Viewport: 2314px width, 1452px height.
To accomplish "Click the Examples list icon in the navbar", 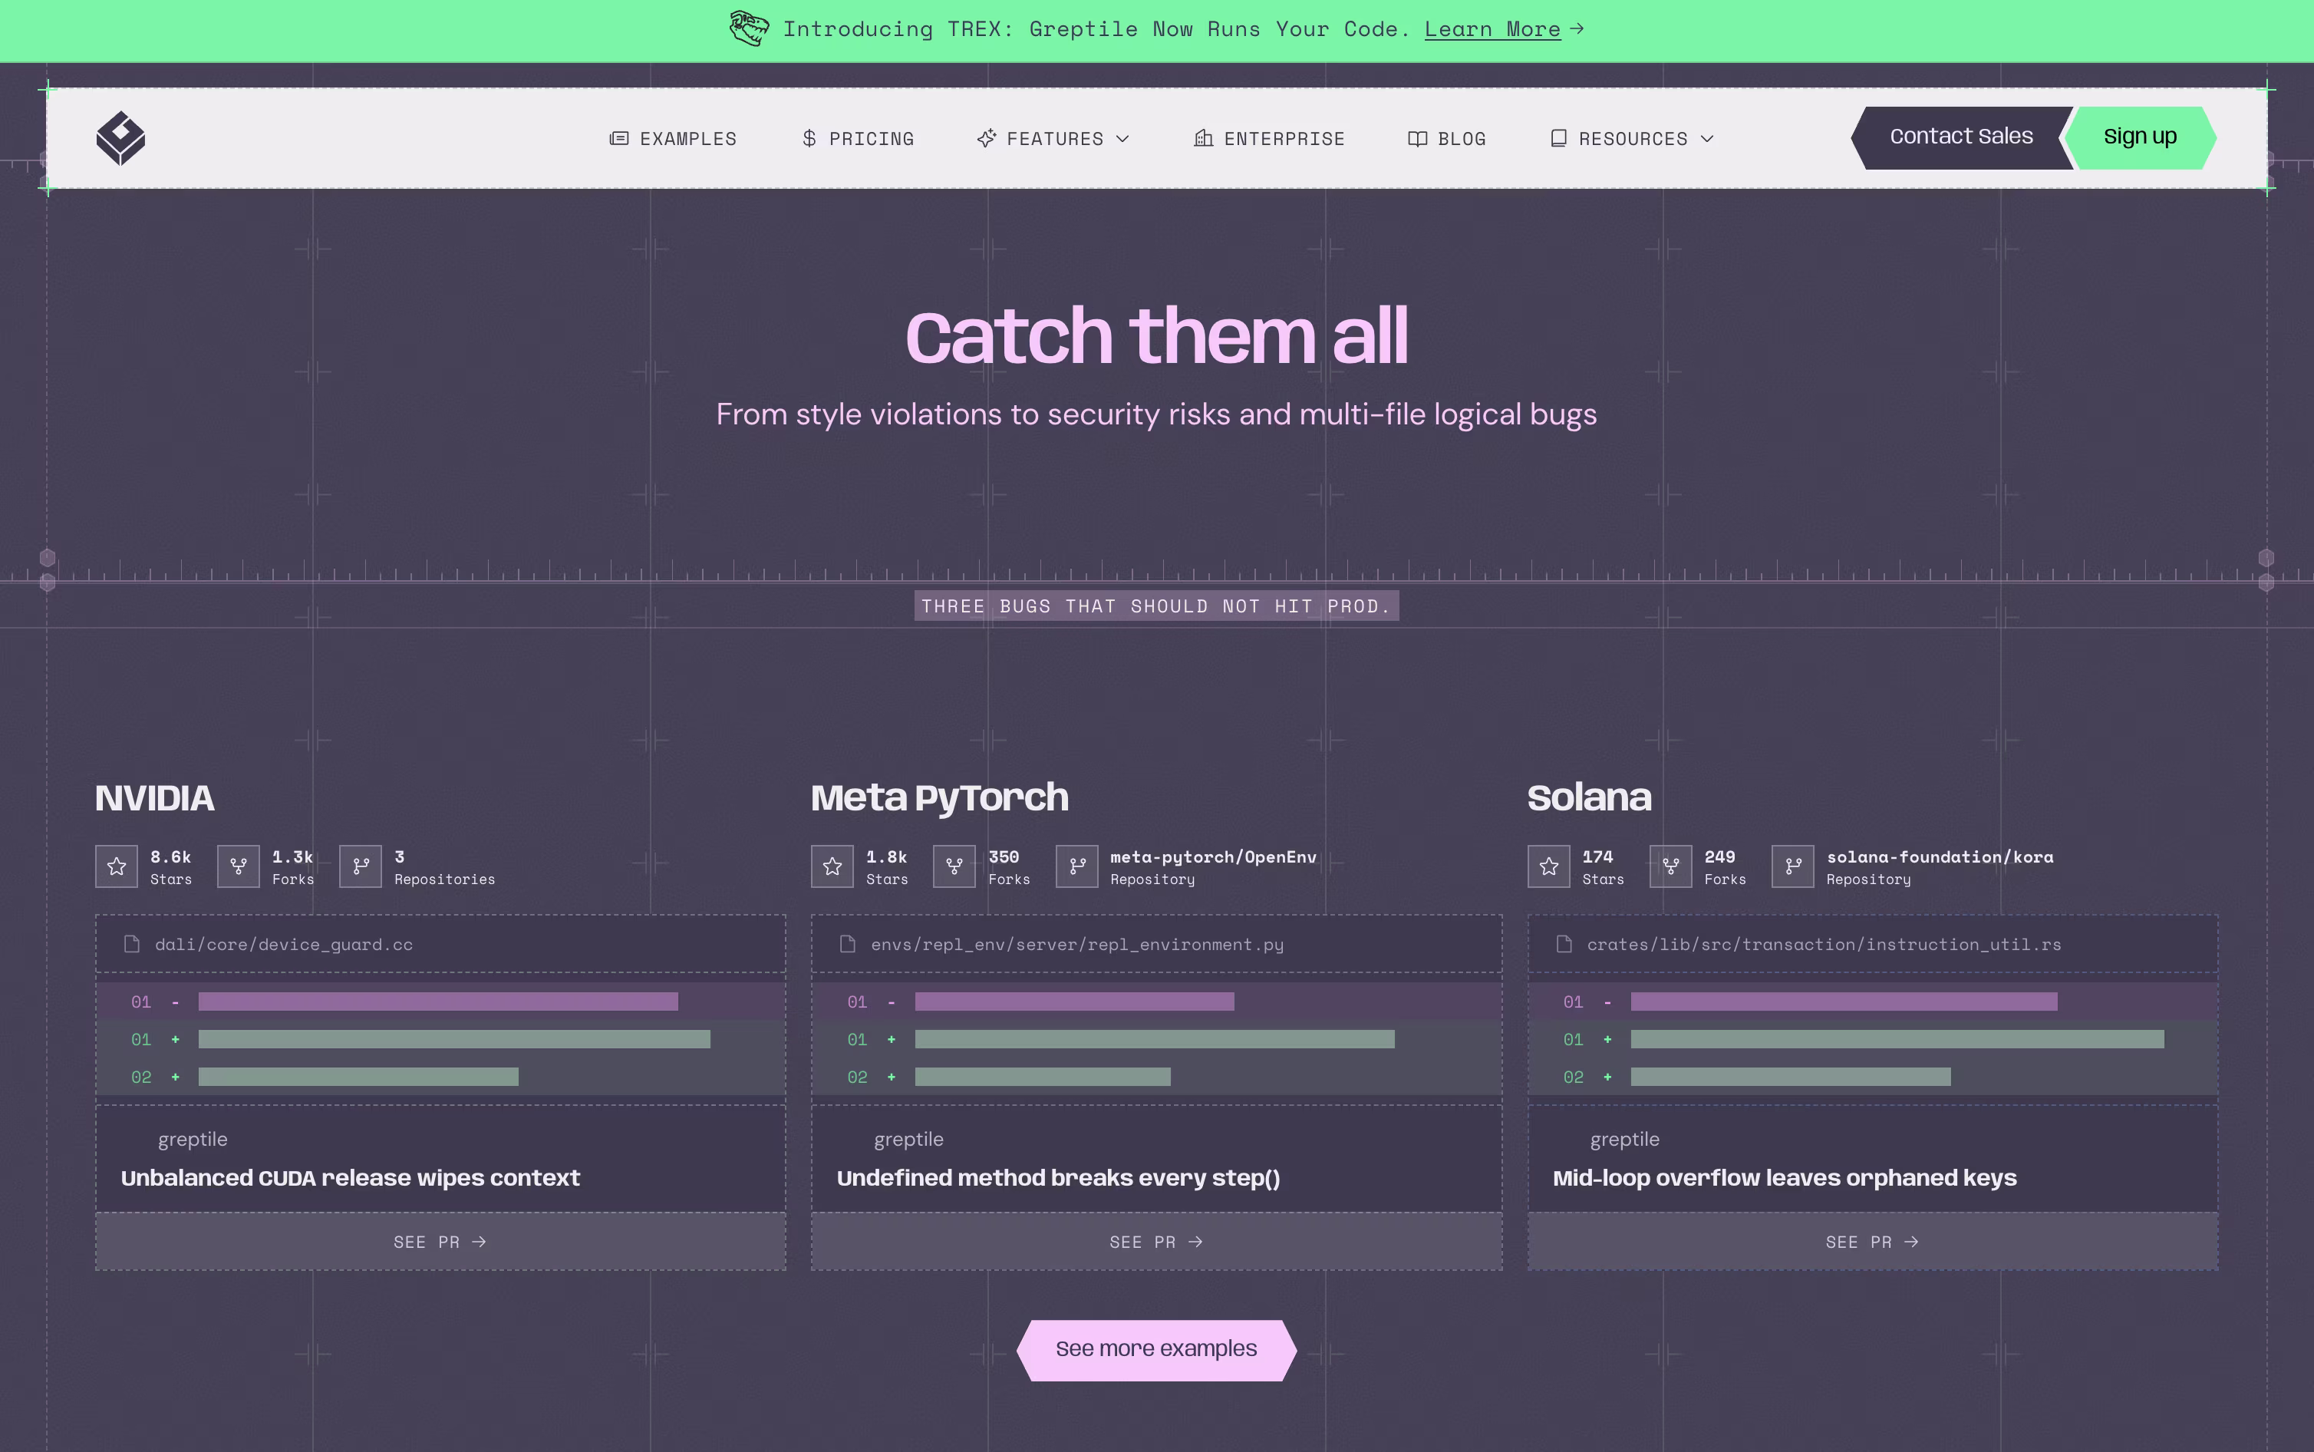I will click(619, 138).
